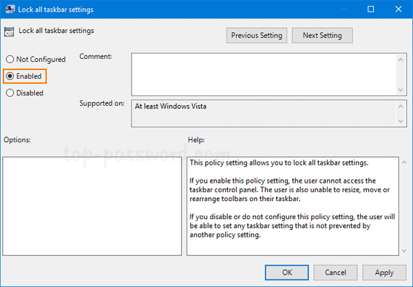This screenshot has width=413, height=287.
Task: Select the Not Configured radio button
Action: pos(10,60)
